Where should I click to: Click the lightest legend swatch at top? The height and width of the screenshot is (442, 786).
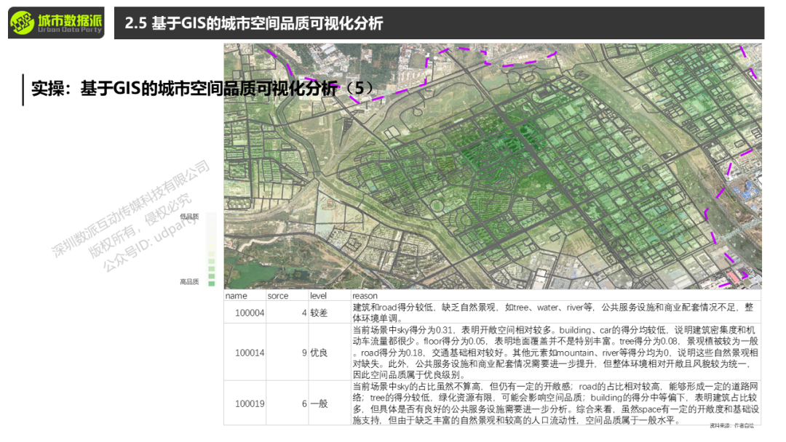211,217
